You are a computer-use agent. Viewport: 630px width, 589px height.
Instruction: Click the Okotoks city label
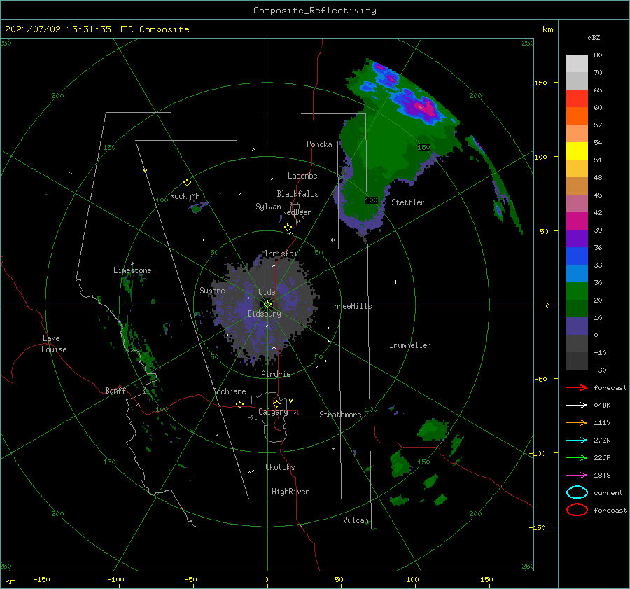[x=280, y=467]
